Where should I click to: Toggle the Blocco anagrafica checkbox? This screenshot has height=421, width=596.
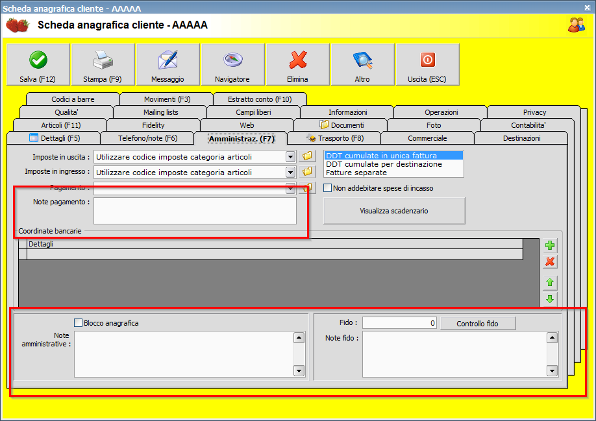pyautogui.click(x=78, y=322)
